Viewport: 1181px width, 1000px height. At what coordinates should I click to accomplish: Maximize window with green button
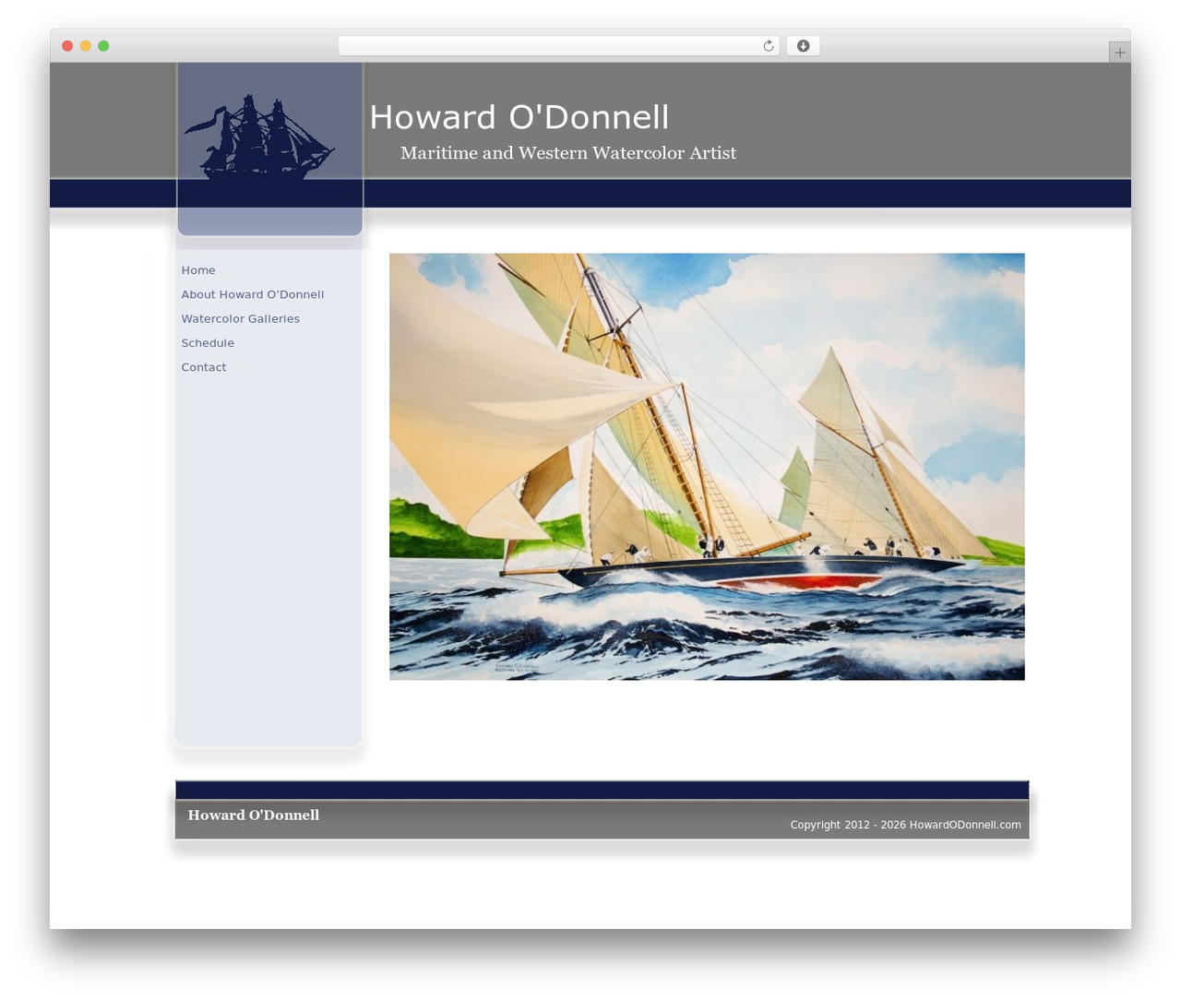point(103,46)
